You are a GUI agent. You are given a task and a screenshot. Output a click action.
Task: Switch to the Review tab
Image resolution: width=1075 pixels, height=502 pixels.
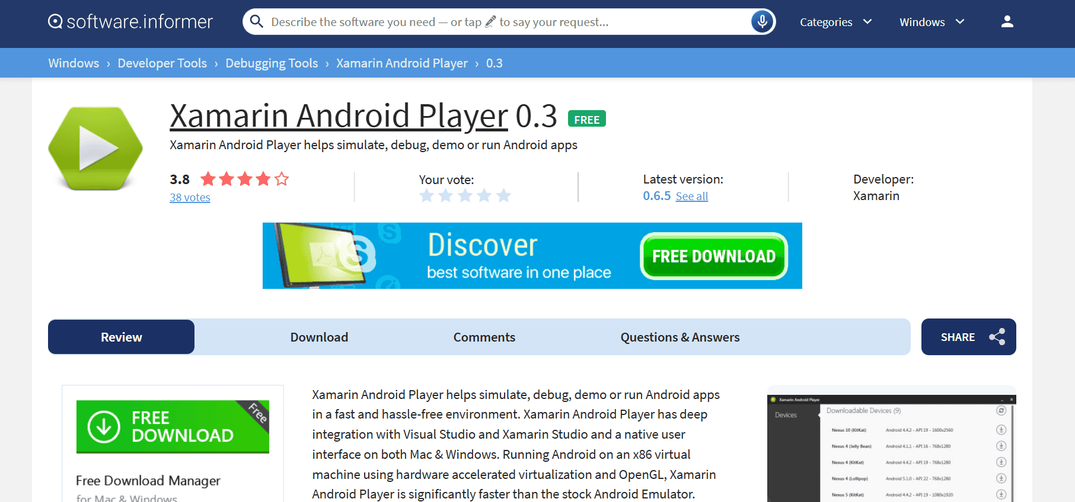click(122, 337)
